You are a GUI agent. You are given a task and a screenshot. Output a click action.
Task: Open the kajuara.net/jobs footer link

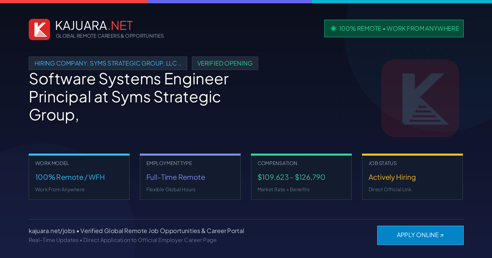click(x=52, y=231)
